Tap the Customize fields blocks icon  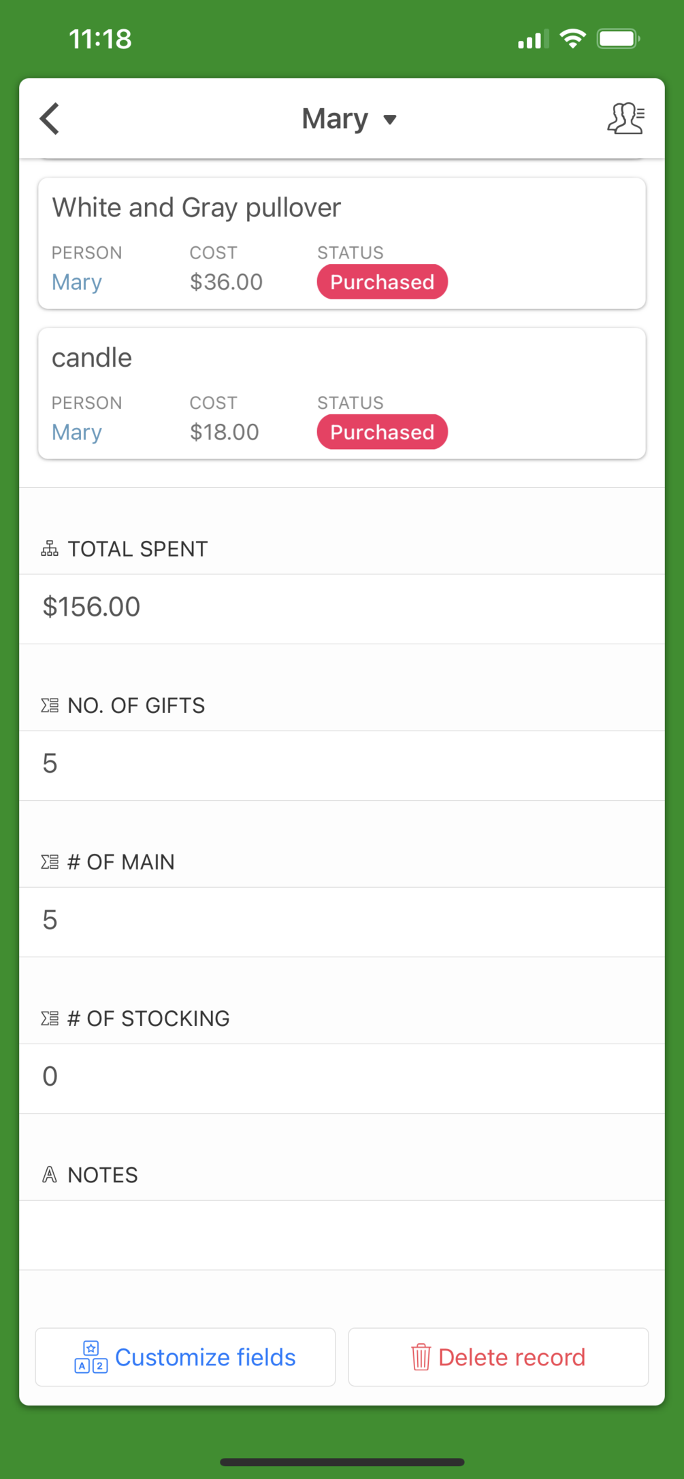91,1357
